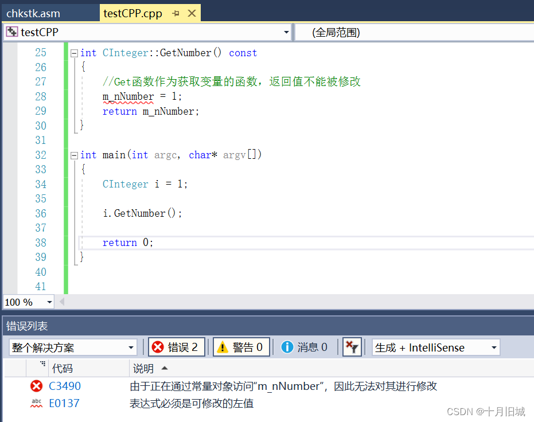
Task: Toggle the 消息 0 filter
Action: click(x=305, y=347)
